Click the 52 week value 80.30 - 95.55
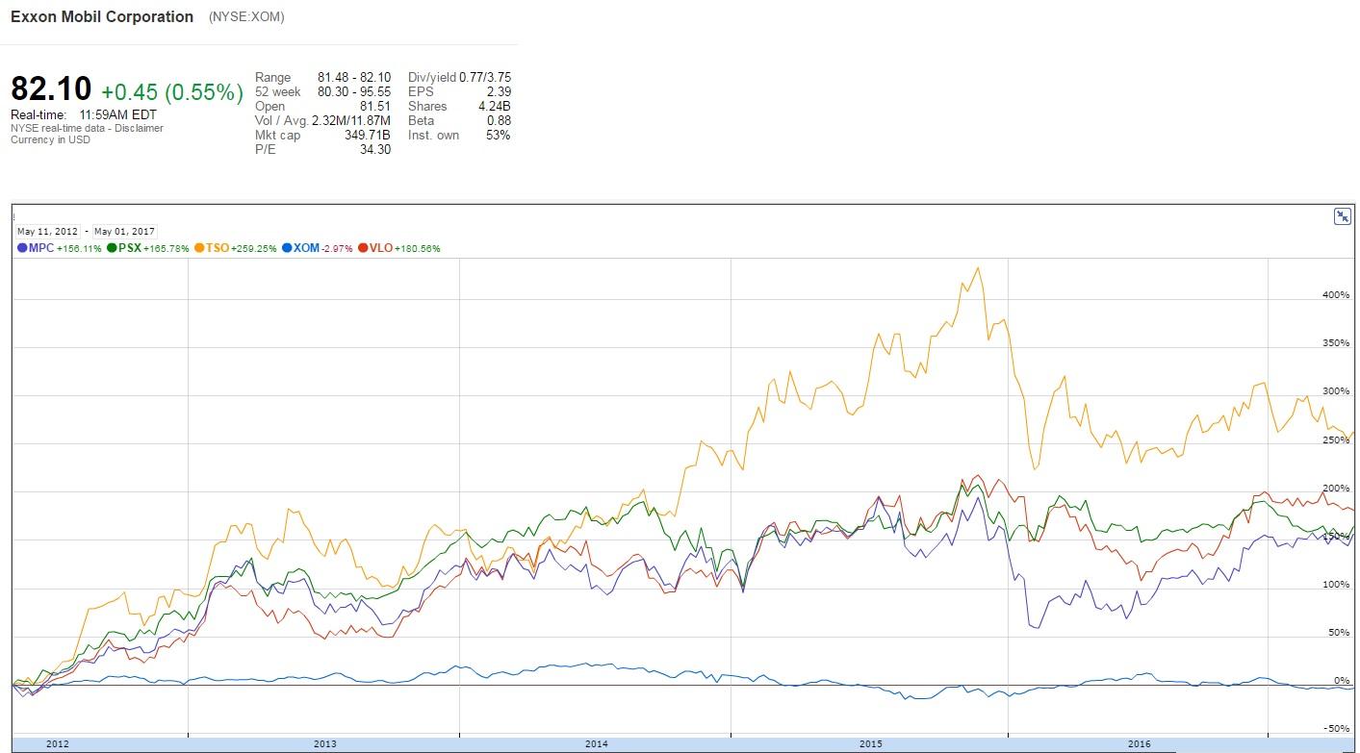 [x=354, y=91]
